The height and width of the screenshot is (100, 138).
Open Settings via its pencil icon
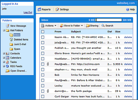click(57, 9)
